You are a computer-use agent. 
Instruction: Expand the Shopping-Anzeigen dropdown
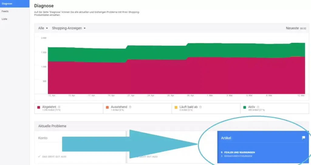click(x=69, y=28)
